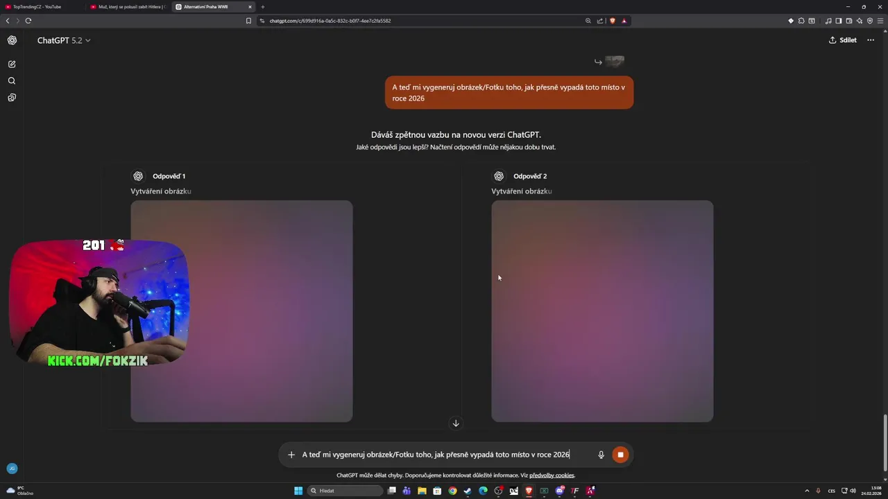Click the Odpověď 1 heading label
This screenshot has height=499, width=888.
169,176
